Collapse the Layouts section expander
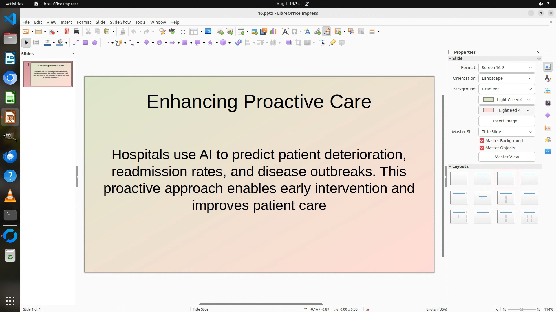 450,166
